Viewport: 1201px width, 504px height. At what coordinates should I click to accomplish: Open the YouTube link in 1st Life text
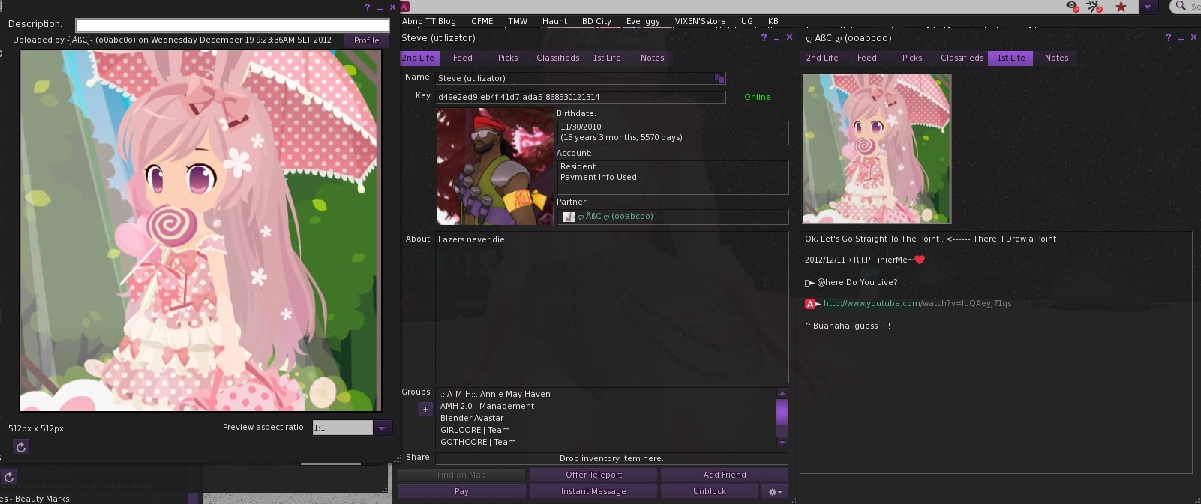[917, 304]
